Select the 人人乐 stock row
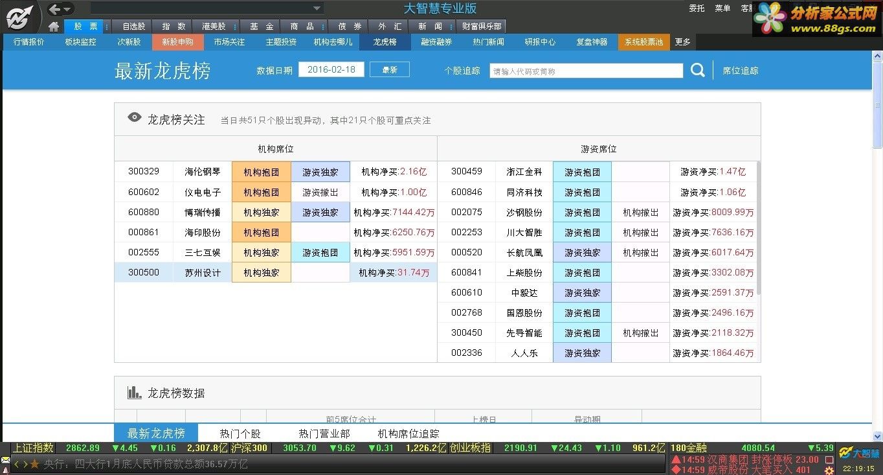Image resolution: width=883 pixels, height=475 pixels. [596, 353]
